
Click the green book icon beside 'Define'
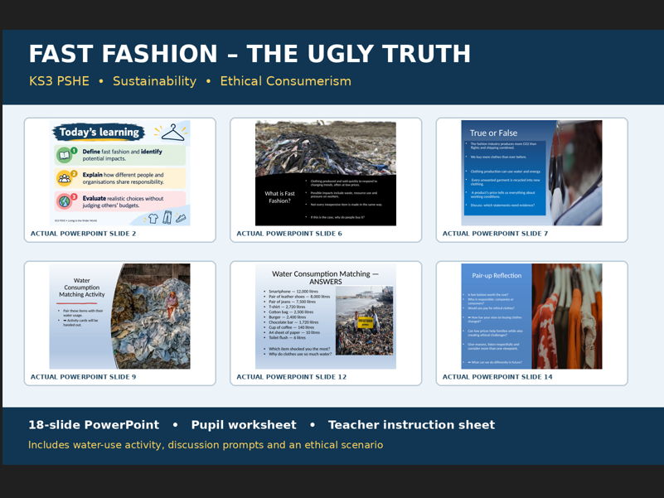coord(65,156)
